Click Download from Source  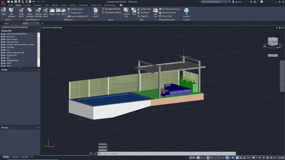point(170,9)
